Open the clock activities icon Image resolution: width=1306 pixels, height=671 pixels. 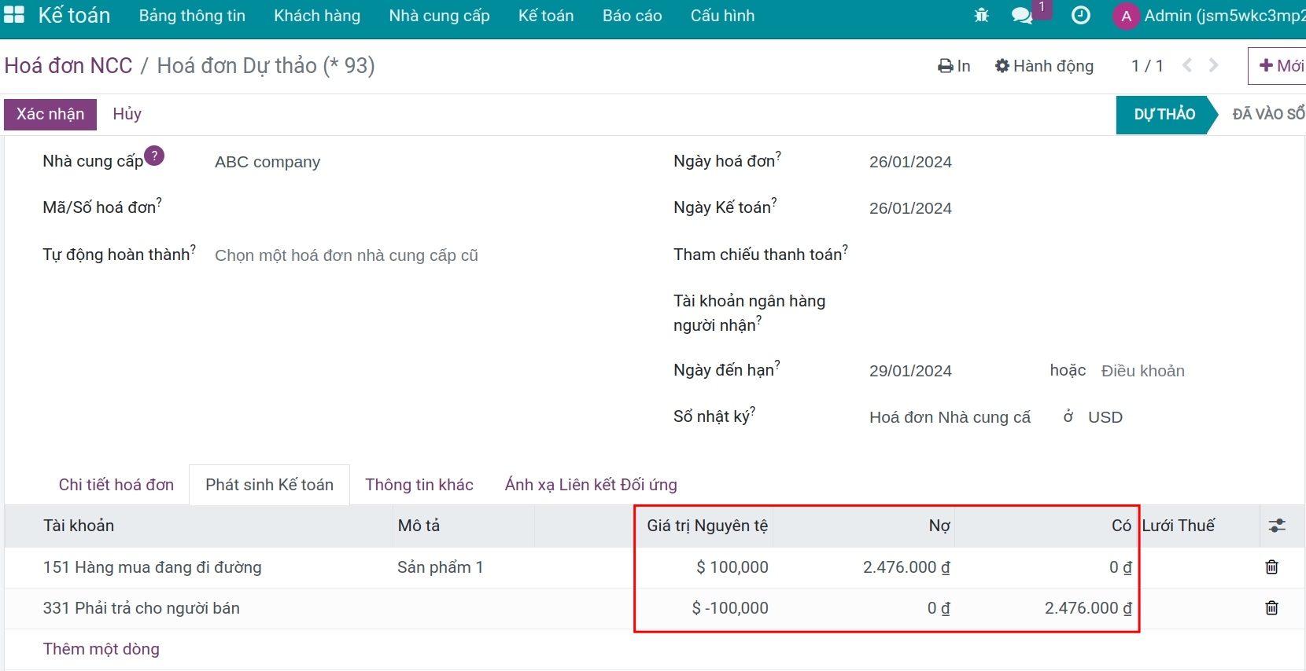[x=1081, y=15]
